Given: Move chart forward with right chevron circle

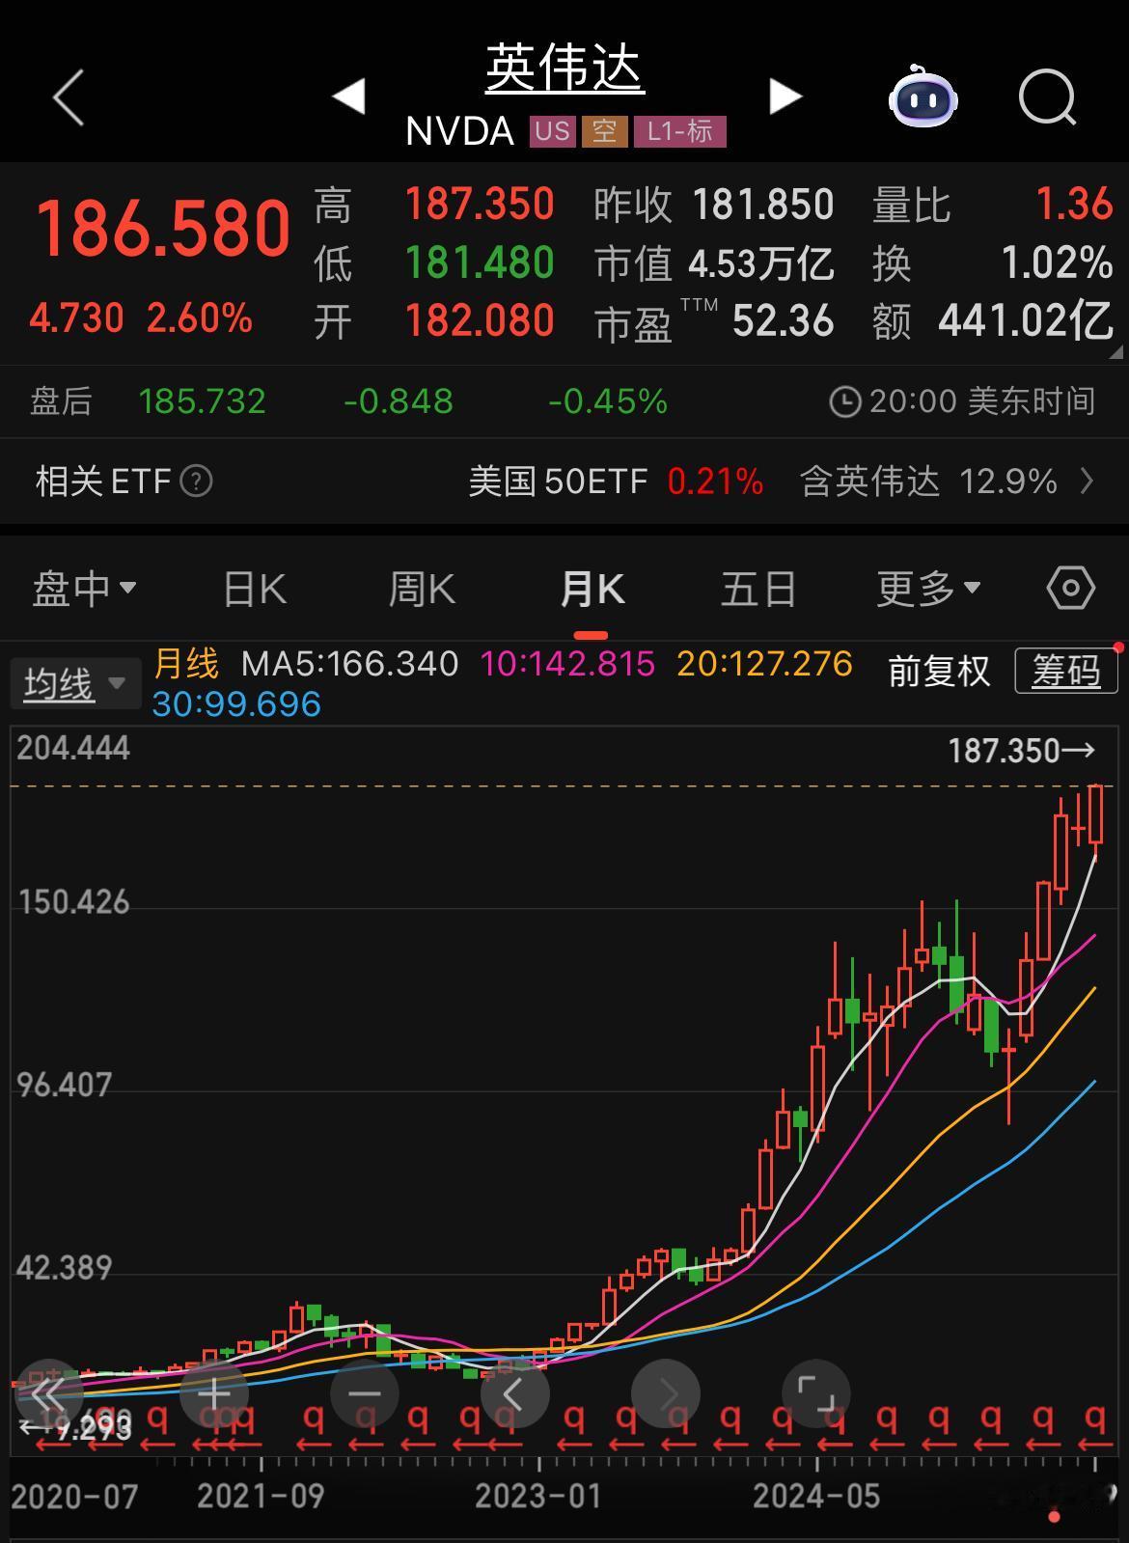Looking at the screenshot, I should point(666,1393).
